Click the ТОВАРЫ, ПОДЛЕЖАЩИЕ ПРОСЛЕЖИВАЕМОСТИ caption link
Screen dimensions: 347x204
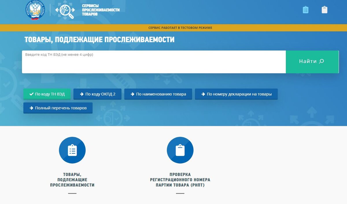pyautogui.click(x=72, y=179)
